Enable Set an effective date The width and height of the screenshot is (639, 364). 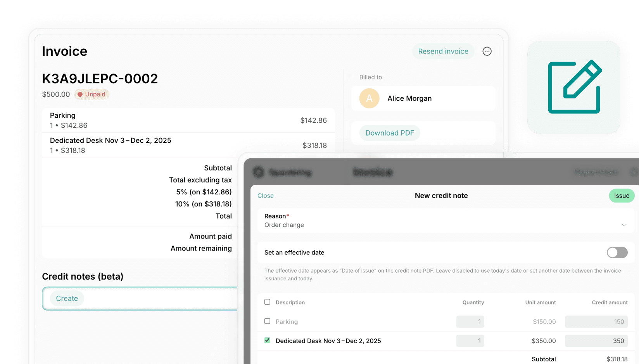click(x=617, y=252)
